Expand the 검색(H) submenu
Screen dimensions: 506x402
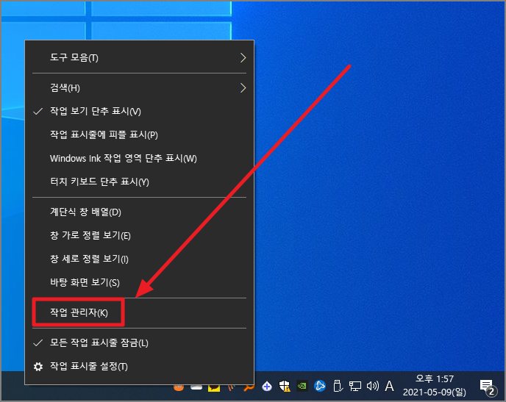click(139, 87)
